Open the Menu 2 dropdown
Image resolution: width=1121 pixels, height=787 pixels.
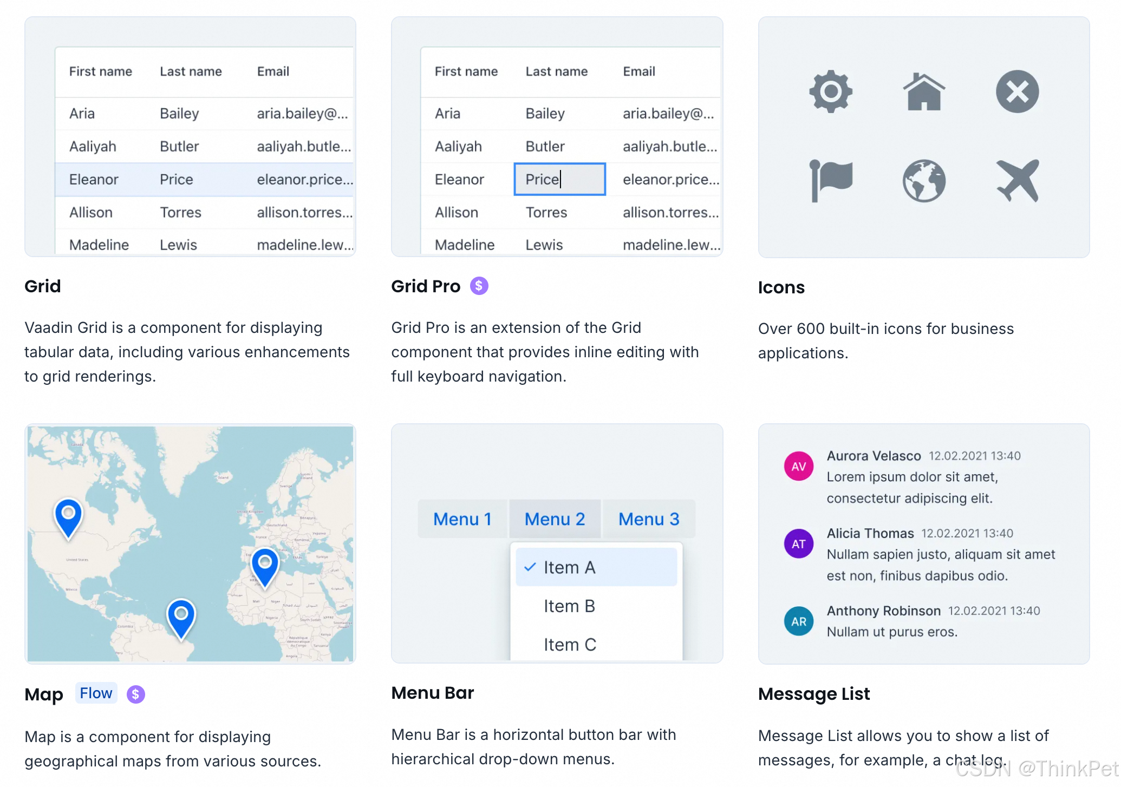point(555,519)
